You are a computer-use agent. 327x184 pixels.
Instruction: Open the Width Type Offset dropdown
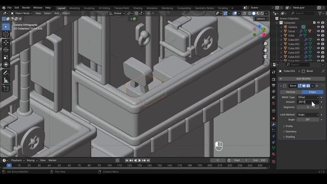pos(308,97)
